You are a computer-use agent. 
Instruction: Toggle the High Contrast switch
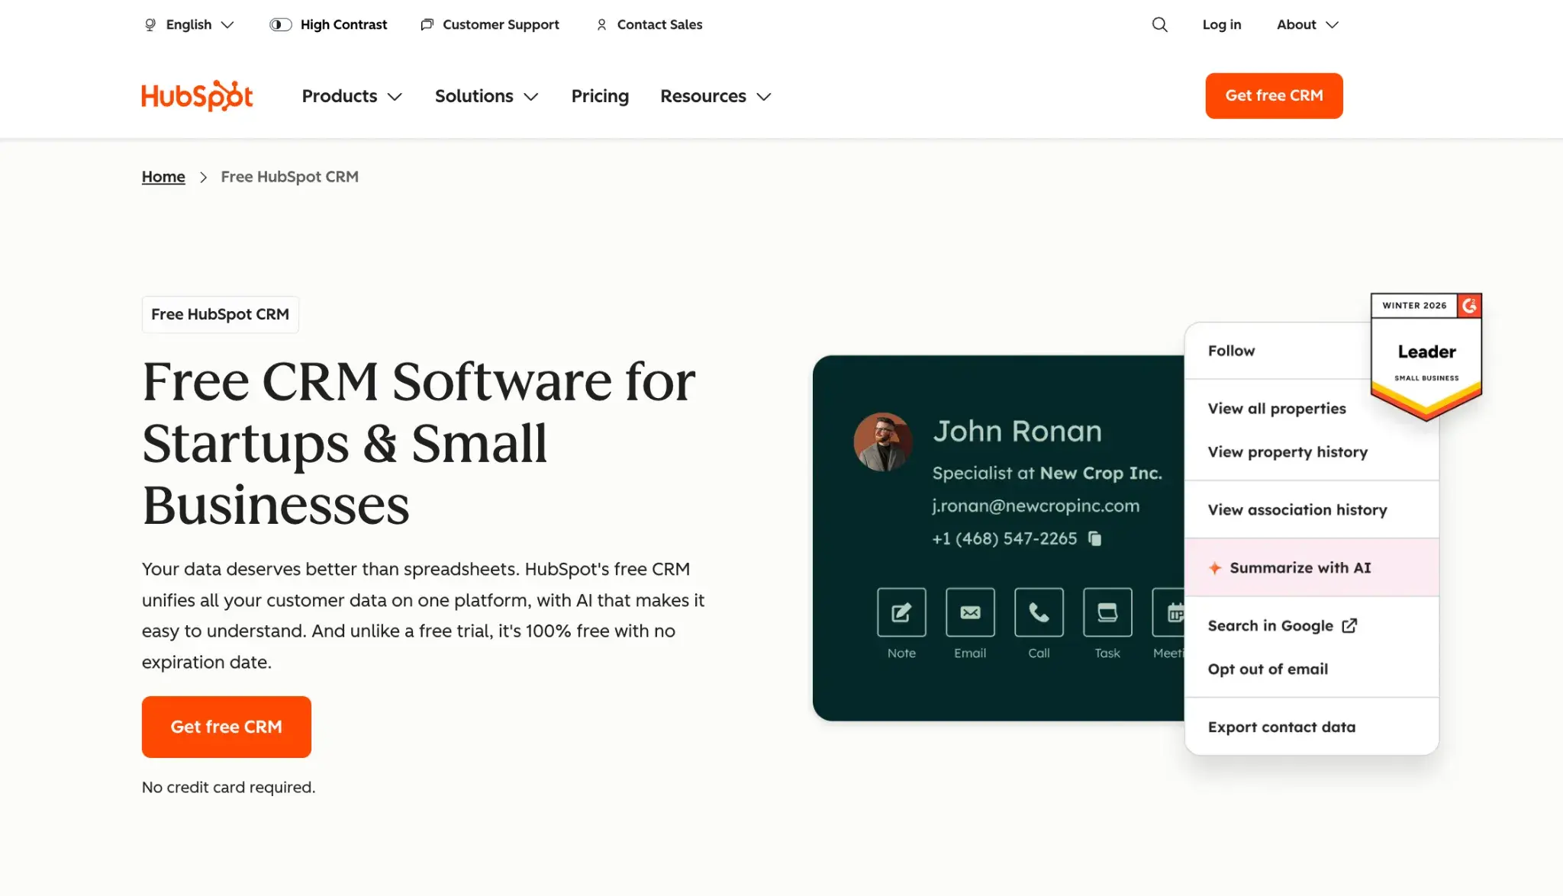280,24
